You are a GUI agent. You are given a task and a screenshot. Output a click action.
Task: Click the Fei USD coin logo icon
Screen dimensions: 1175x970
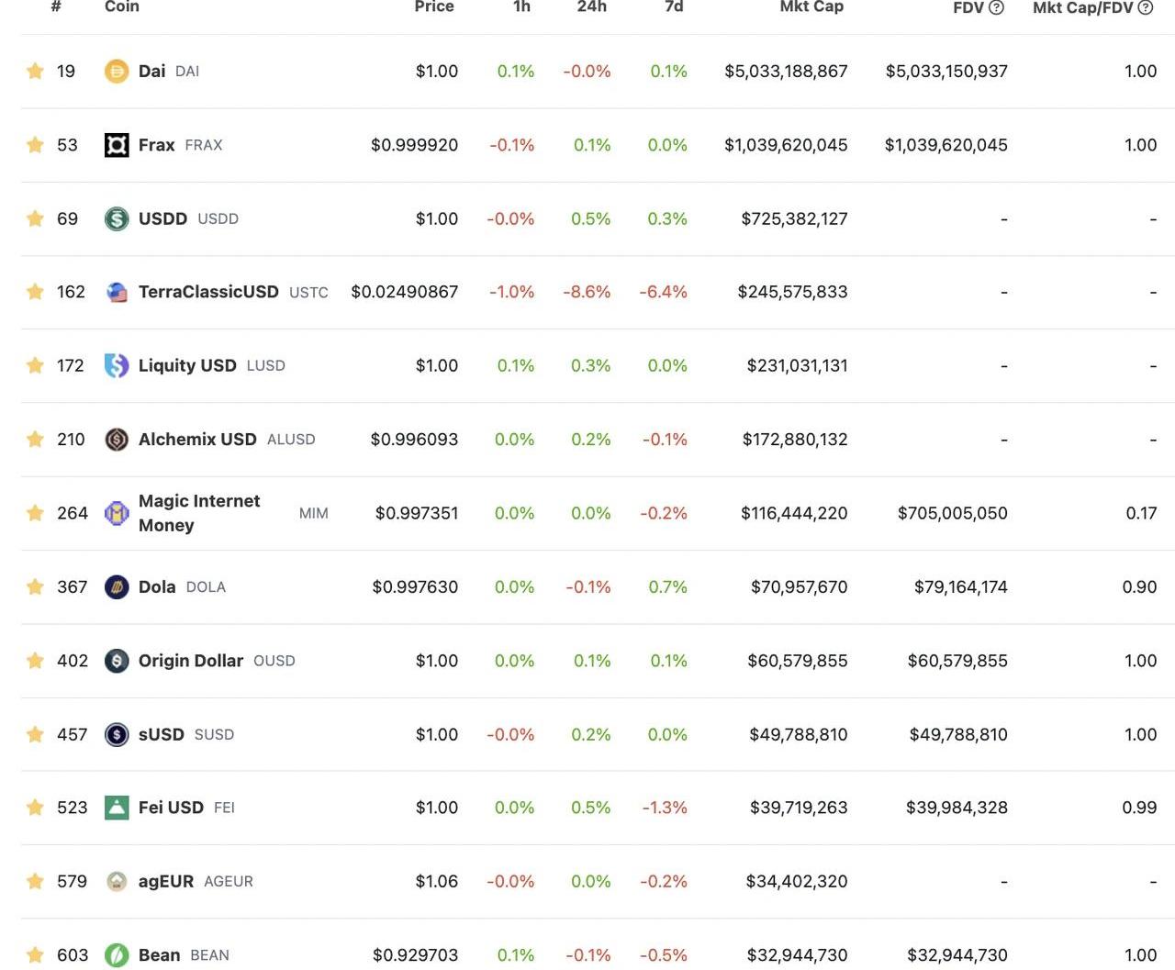point(117,808)
